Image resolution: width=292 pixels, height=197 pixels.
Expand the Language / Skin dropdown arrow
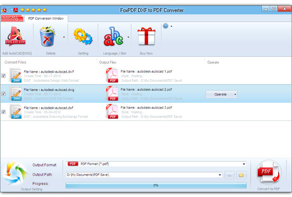tap(128, 37)
